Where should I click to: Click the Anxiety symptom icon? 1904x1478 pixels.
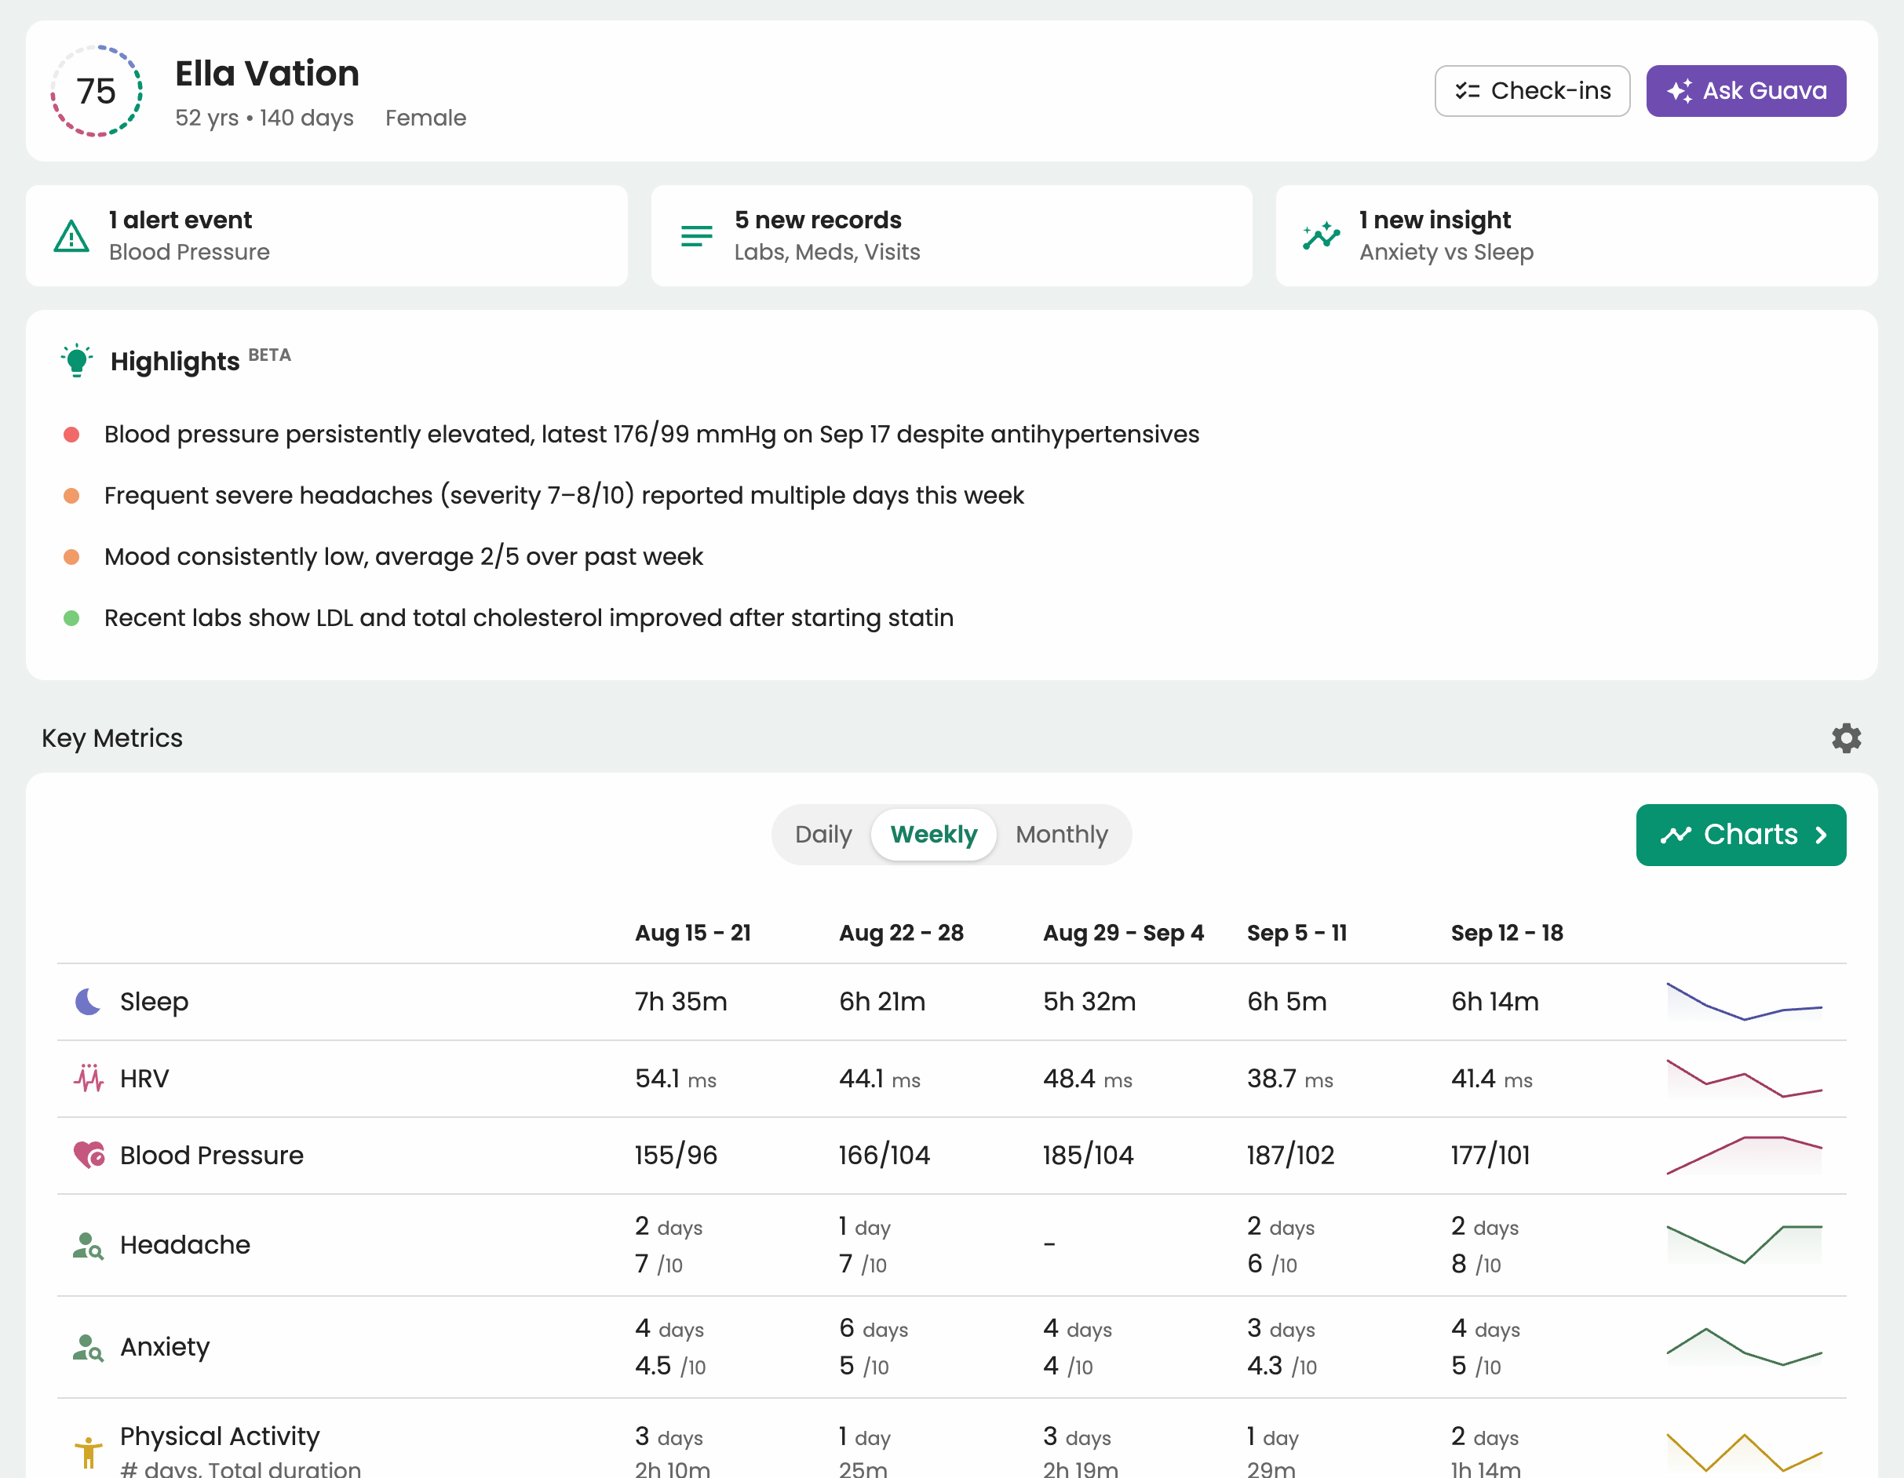tap(88, 1347)
